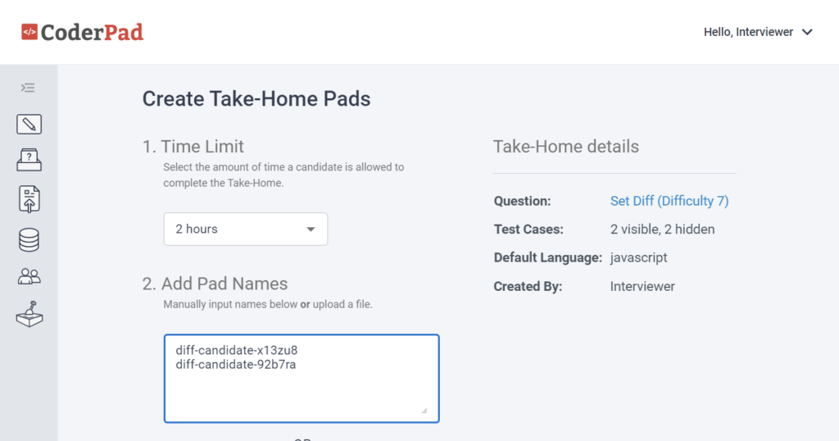Click the red CoderPad code-bracket logo icon

(29, 32)
